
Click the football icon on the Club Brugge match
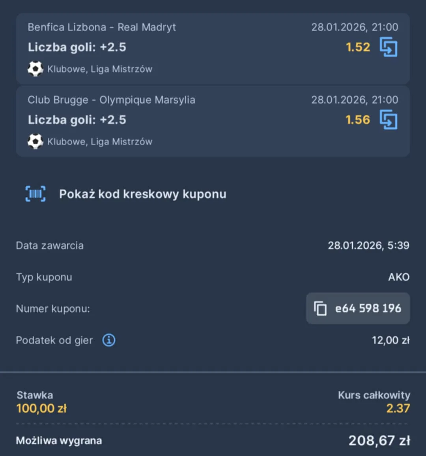pyautogui.click(x=35, y=141)
